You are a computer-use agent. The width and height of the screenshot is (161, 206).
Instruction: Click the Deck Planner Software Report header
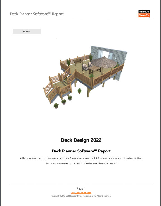pos(37,14)
